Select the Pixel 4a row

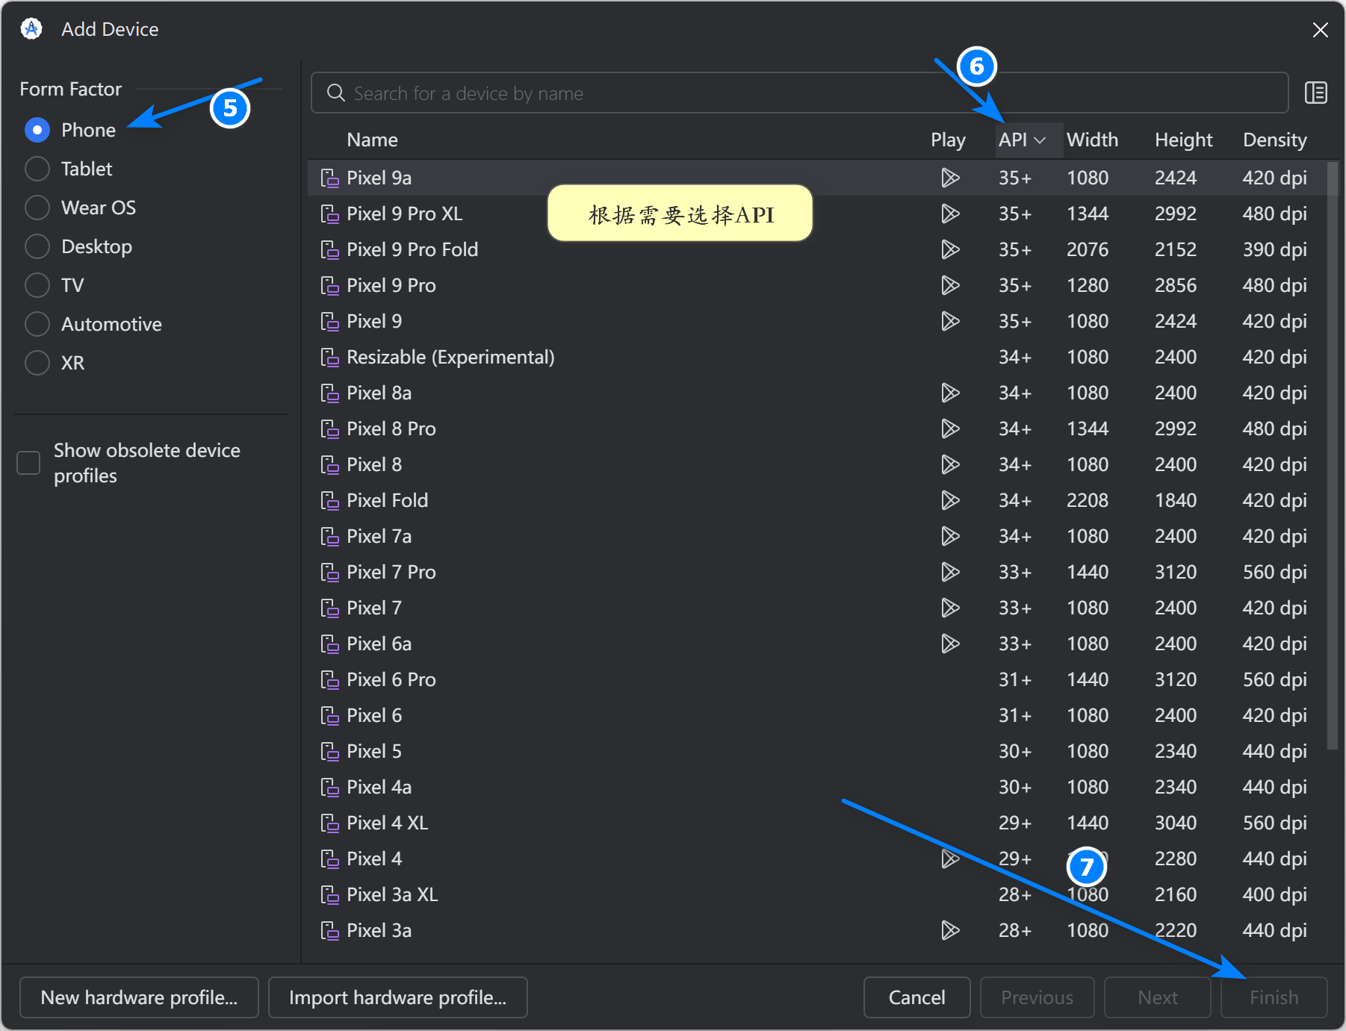click(x=817, y=787)
